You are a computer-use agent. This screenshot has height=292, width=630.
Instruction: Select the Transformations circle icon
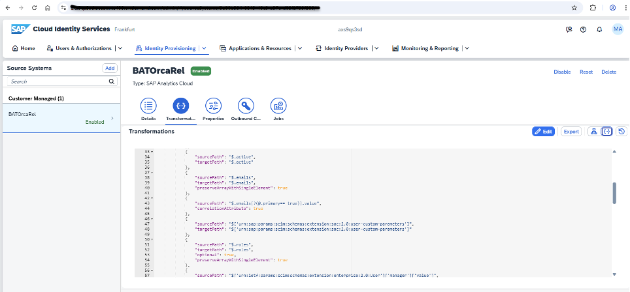pyautogui.click(x=181, y=106)
